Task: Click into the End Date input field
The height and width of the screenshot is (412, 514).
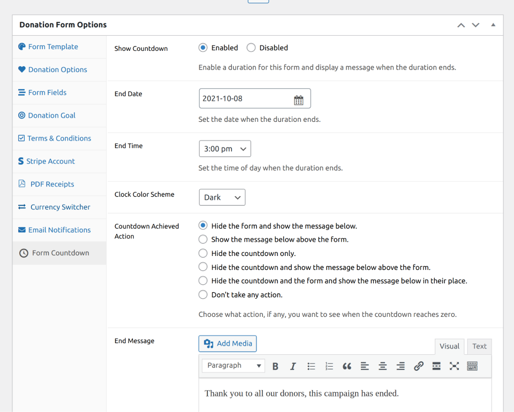Action: [x=255, y=98]
